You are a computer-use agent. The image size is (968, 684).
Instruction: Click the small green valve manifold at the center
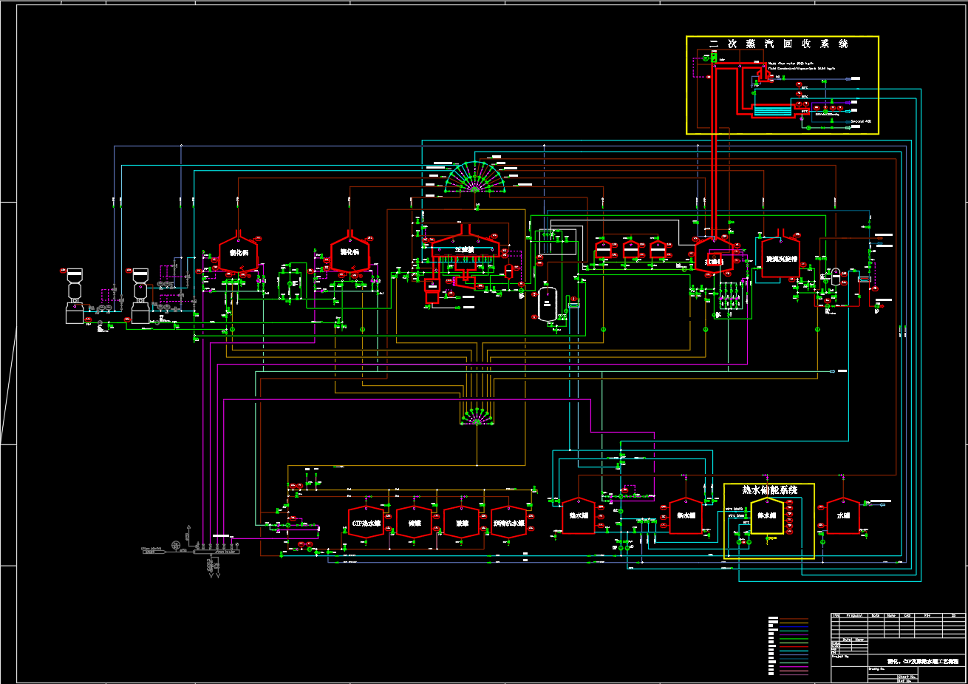pyautogui.click(x=477, y=417)
